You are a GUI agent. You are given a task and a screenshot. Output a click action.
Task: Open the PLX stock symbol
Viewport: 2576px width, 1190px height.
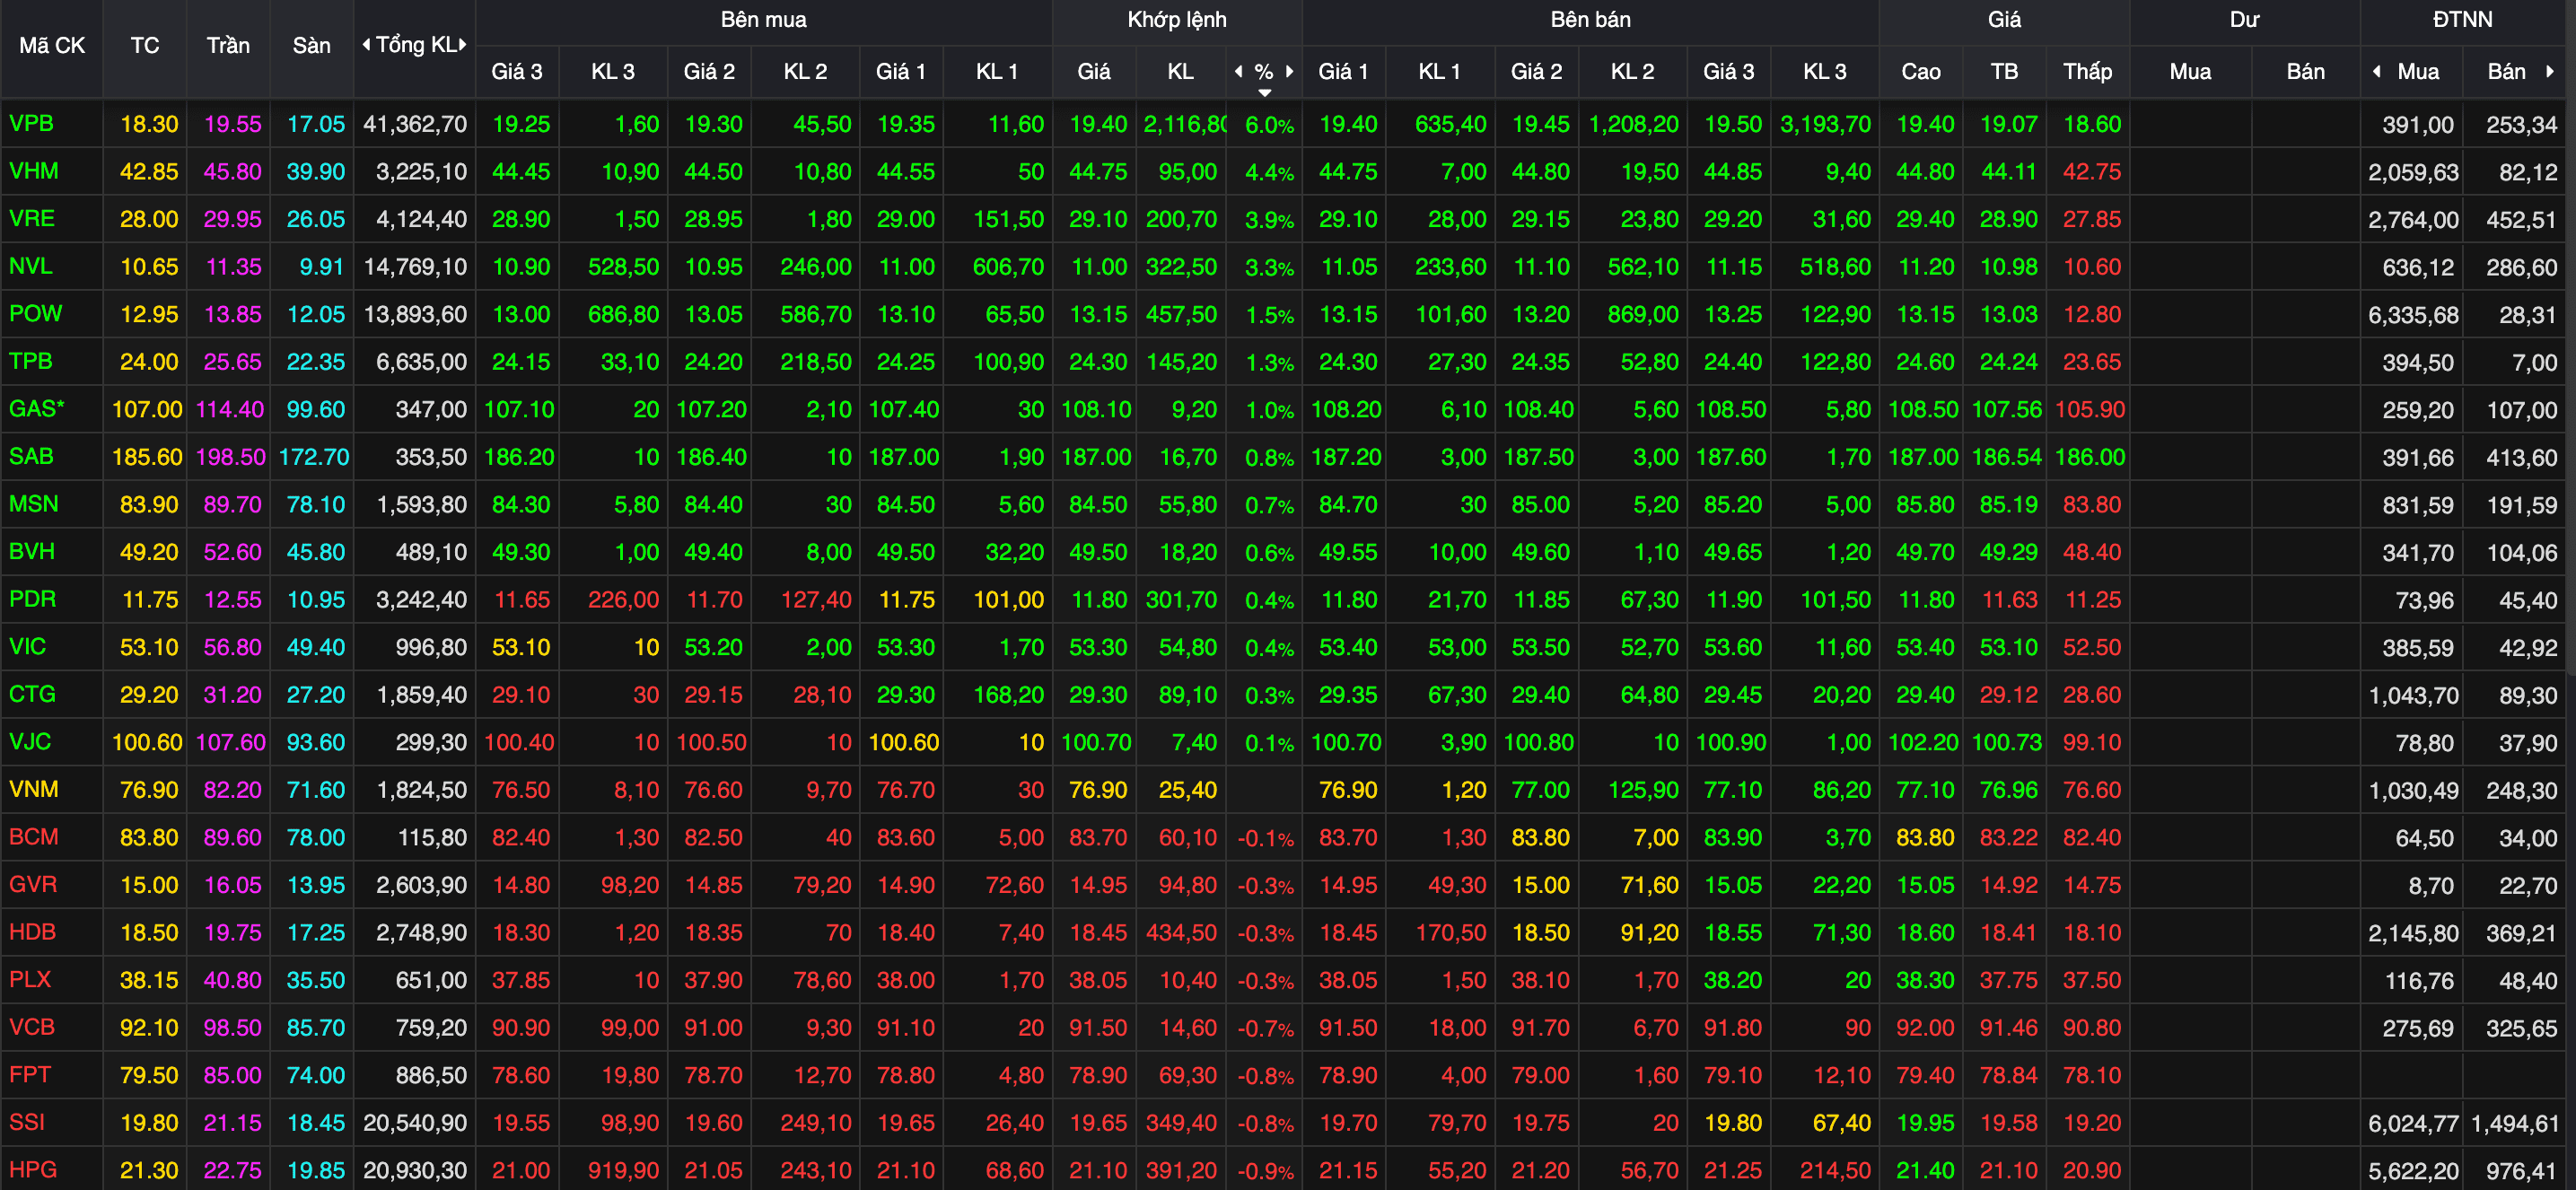coord(29,979)
